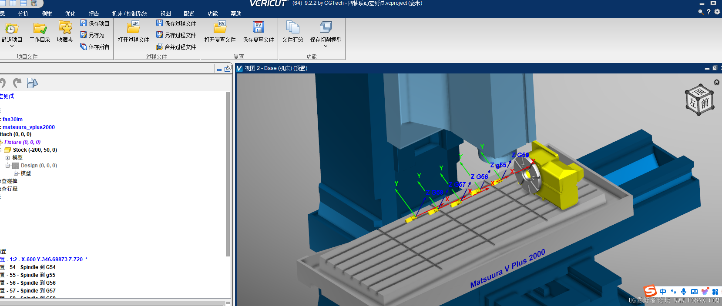The width and height of the screenshot is (722, 306).
Task: Click the Sogou microphone voice input icon
Action: point(684,292)
